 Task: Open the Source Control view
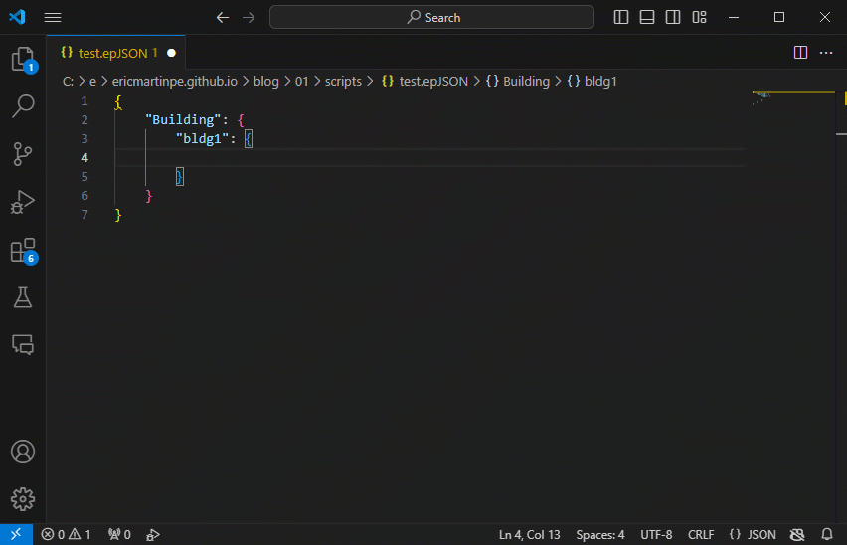22,153
